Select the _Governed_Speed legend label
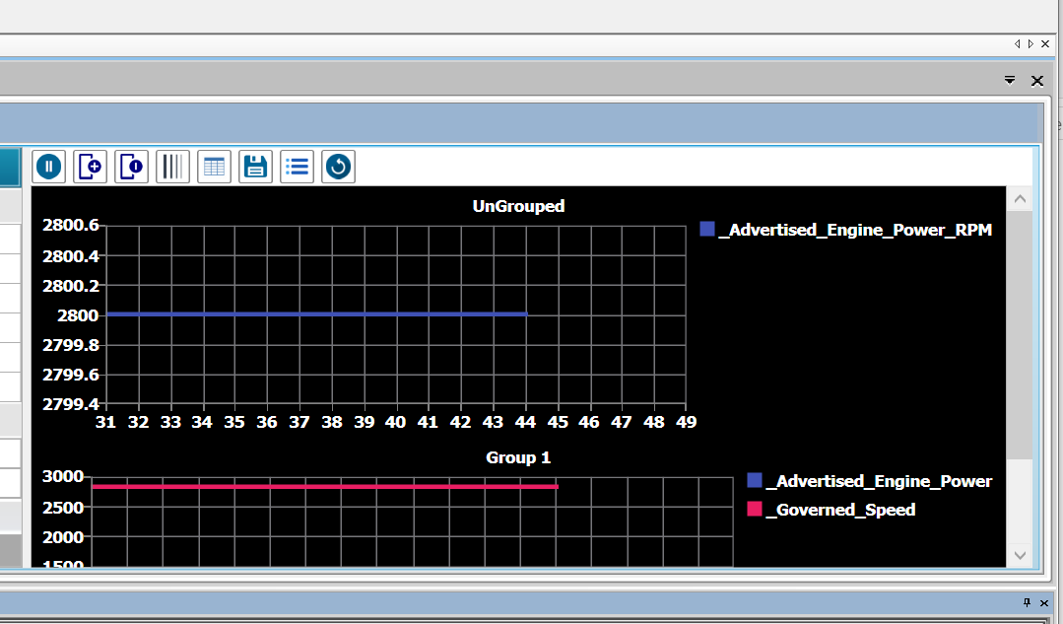 click(x=840, y=510)
